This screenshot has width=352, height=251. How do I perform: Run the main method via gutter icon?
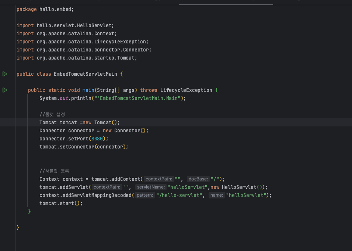(x=5, y=90)
